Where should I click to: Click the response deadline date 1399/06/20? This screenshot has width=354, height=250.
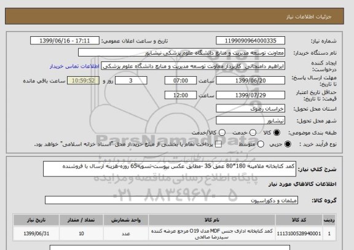(250, 80)
